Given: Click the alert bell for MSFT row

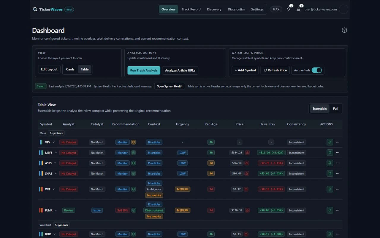Looking at the screenshot, I should coord(330,153).
